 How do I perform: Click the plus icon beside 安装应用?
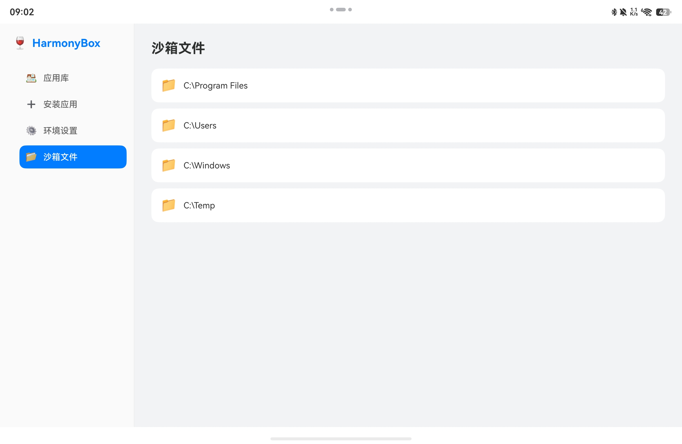click(31, 104)
